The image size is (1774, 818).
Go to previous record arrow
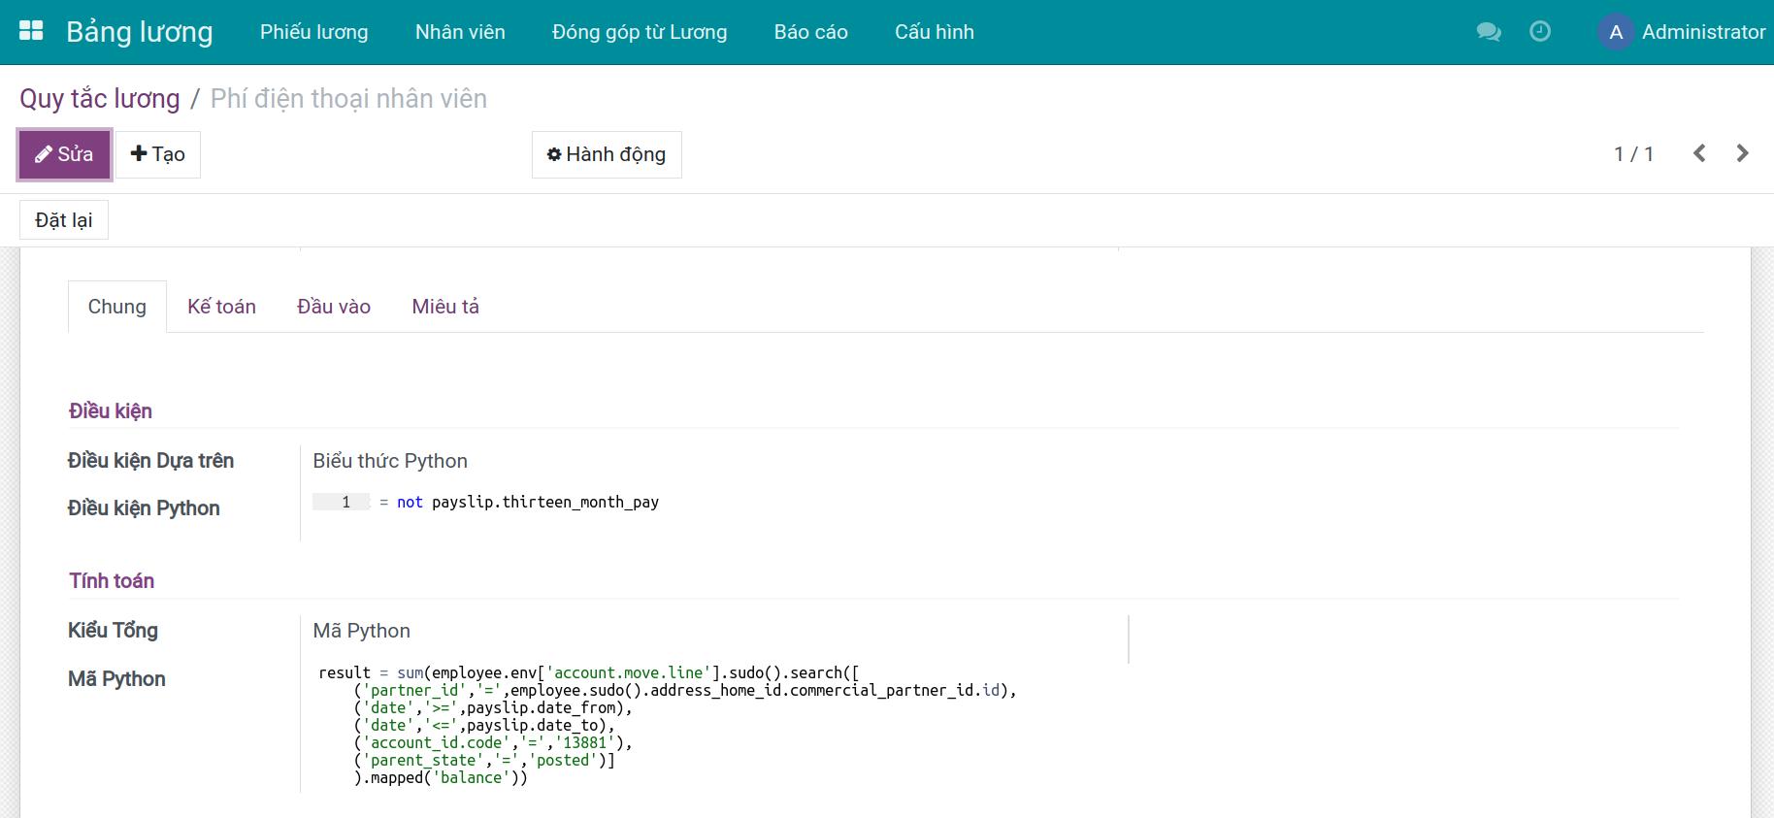tap(1698, 153)
